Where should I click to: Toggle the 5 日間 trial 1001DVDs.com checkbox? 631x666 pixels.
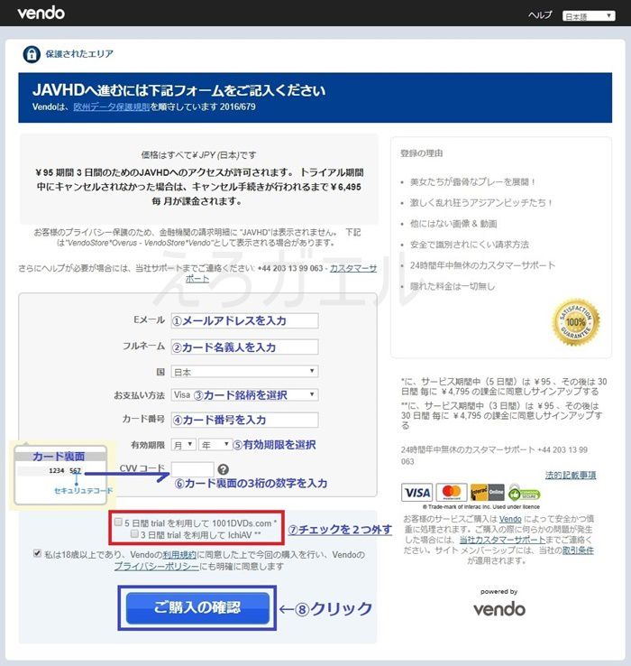118,522
